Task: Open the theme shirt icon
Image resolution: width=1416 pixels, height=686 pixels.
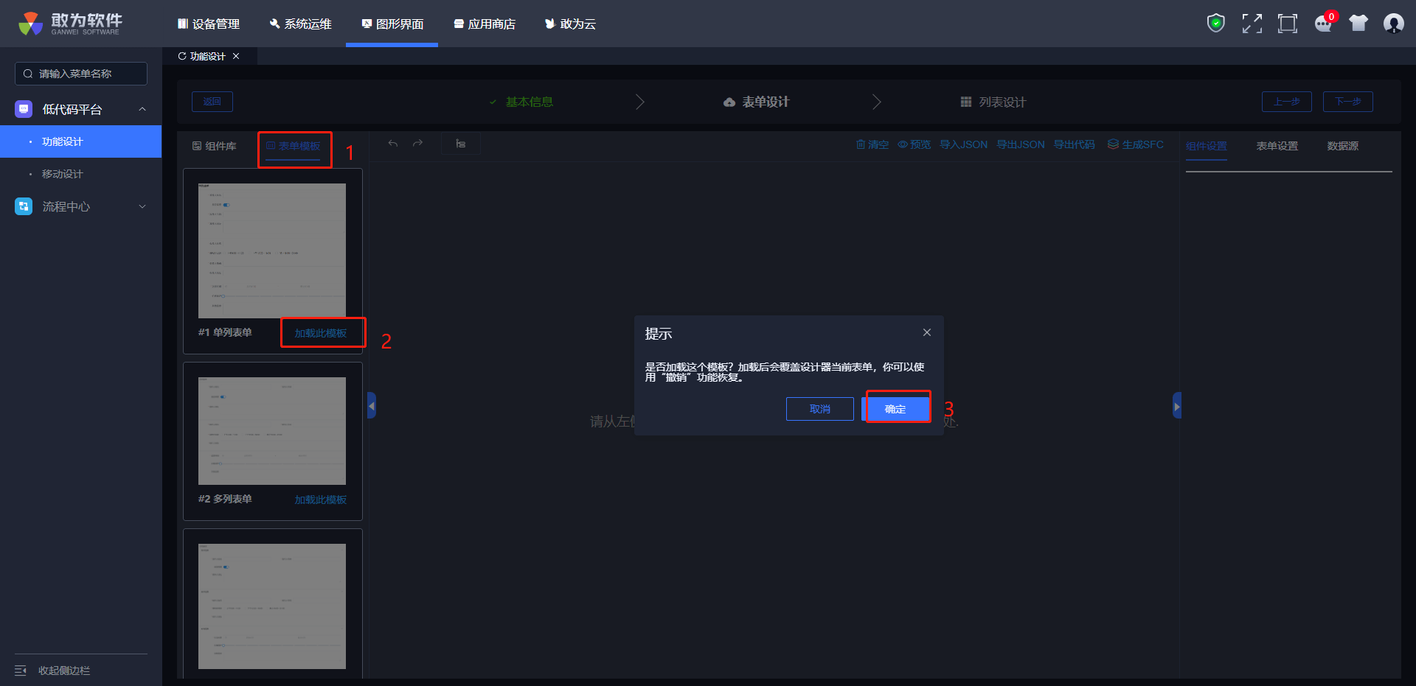Action: coord(1358,24)
